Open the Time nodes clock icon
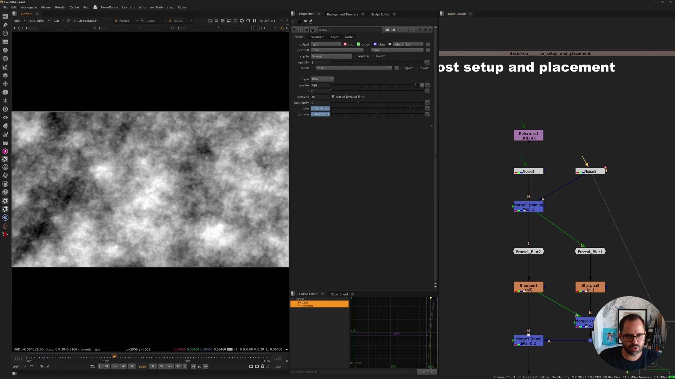Screen dimensions: 675x379 (x=5, y=33)
